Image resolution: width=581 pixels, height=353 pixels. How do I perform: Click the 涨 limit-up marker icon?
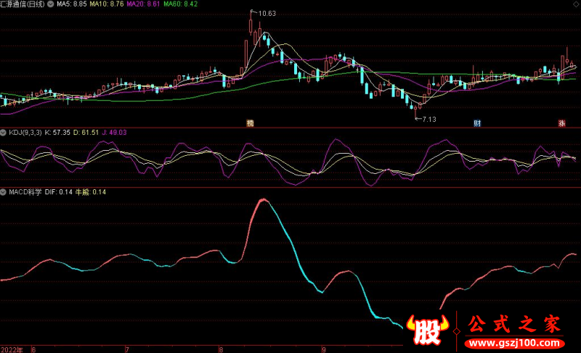[x=561, y=123]
